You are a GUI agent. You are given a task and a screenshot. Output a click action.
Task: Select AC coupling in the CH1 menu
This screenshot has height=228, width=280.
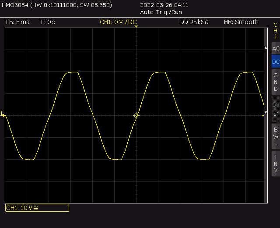click(275, 49)
